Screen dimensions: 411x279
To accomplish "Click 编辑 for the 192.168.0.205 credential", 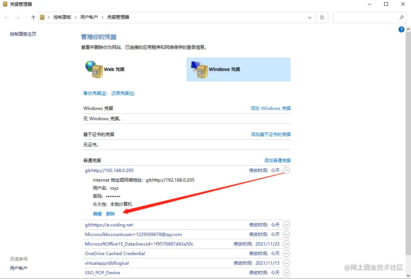I will coord(97,214).
